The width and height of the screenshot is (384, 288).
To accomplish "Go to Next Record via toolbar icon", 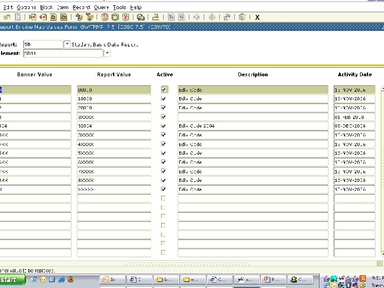I will [63, 17].
